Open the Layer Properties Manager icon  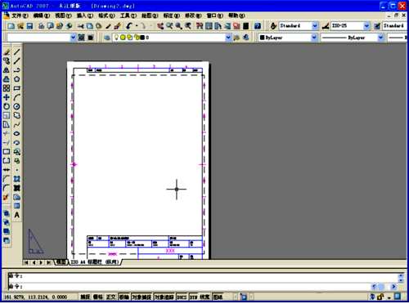click(107, 38)
